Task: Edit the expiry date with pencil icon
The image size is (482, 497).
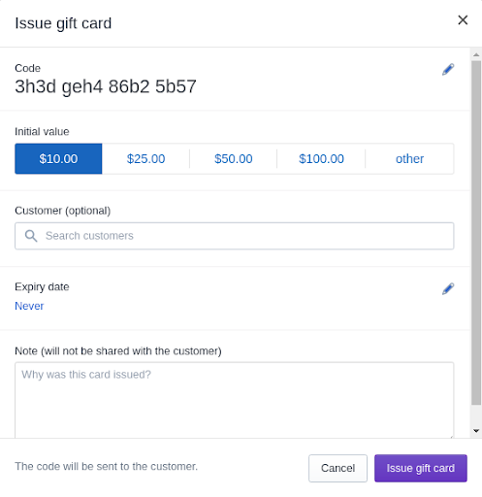Action: click(x=448, y=288)
